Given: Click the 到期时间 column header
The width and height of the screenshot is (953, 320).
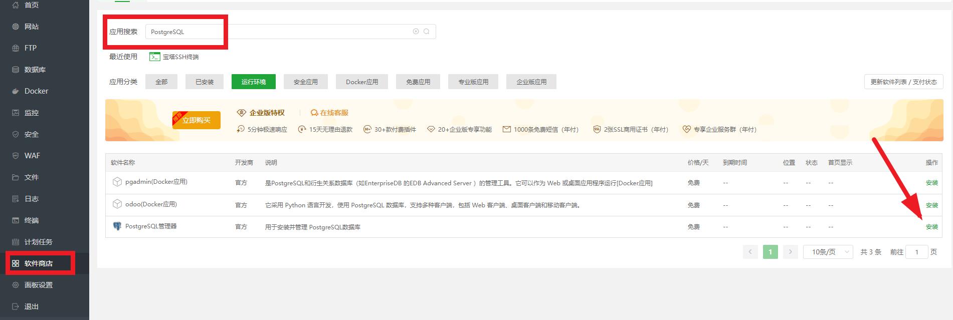Looking at the screenshot, I should [735, 163].
